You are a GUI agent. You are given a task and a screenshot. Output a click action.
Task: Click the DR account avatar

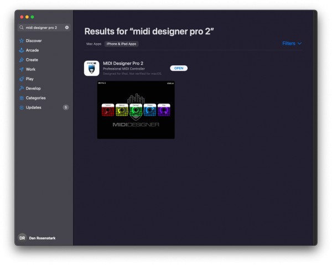tap(22, 238)
